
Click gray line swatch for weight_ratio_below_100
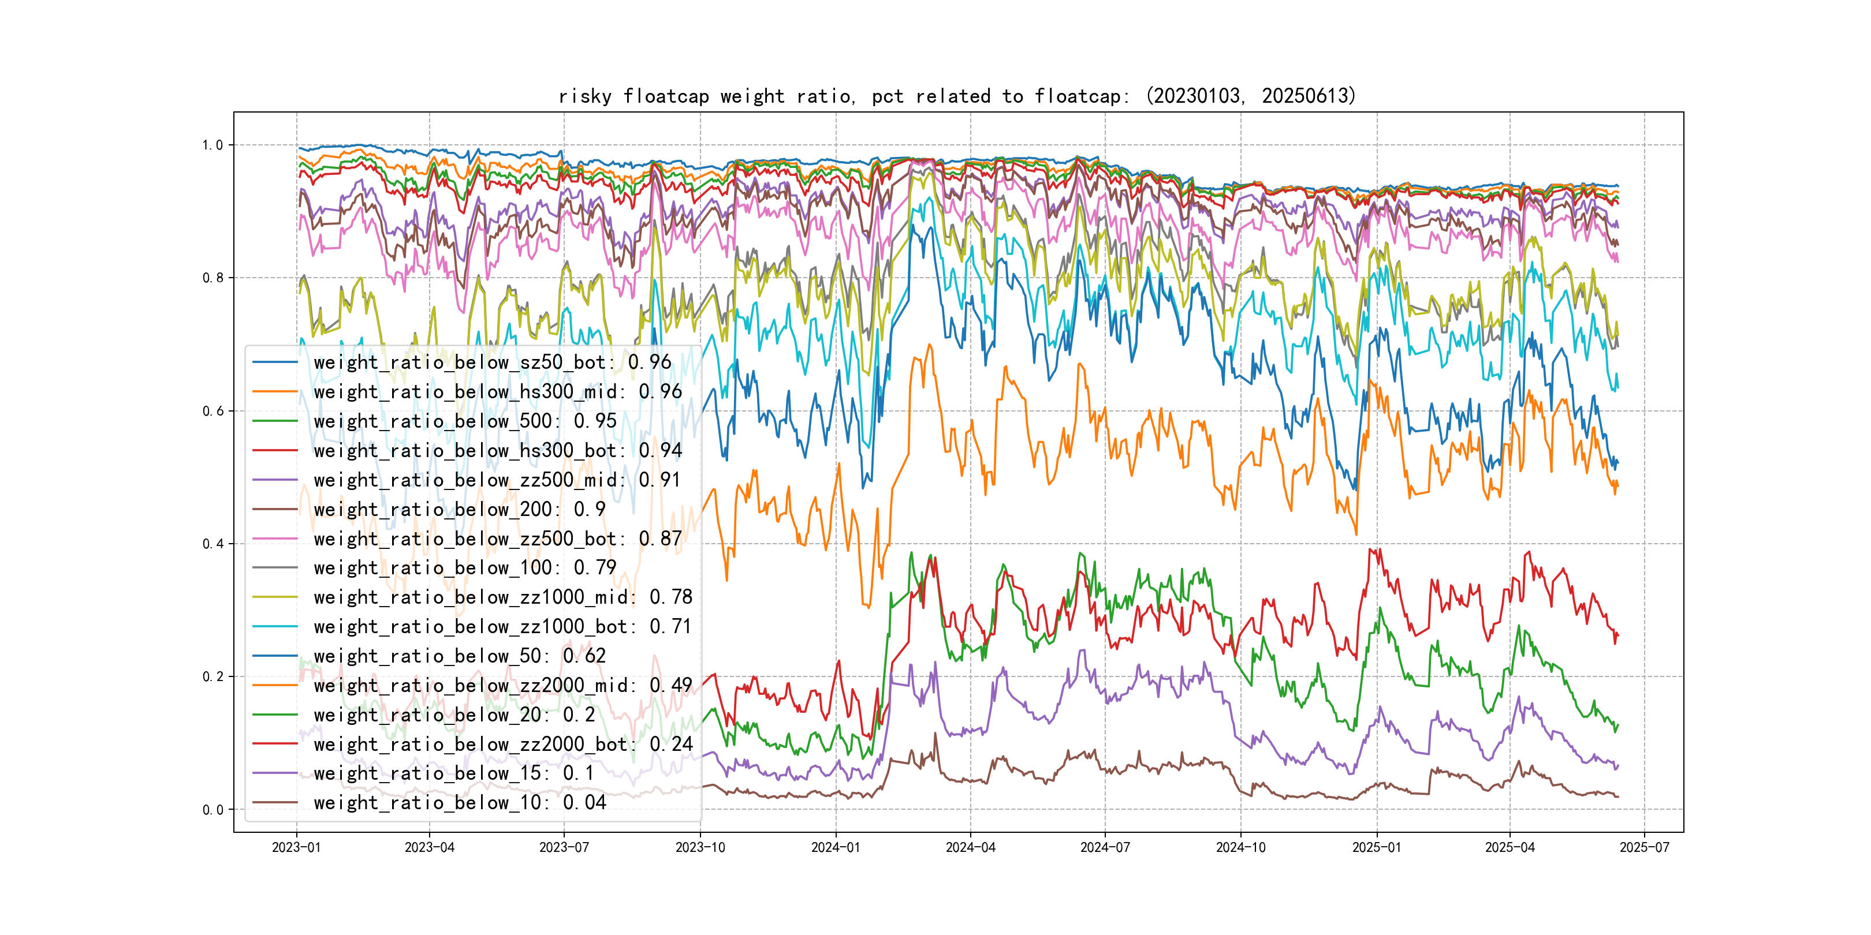pyautogui.click(x=275, y=568)
